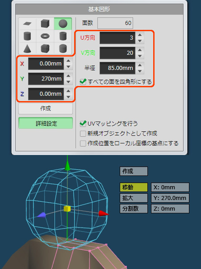Pick the rounded cube primitive icon
201x269 pixels.
pos(45,49)
